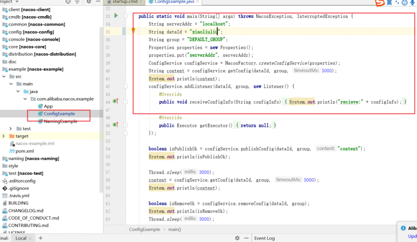Click plus to add new terminal session
This screenshot has width=417, height=242.
[40, 238]
